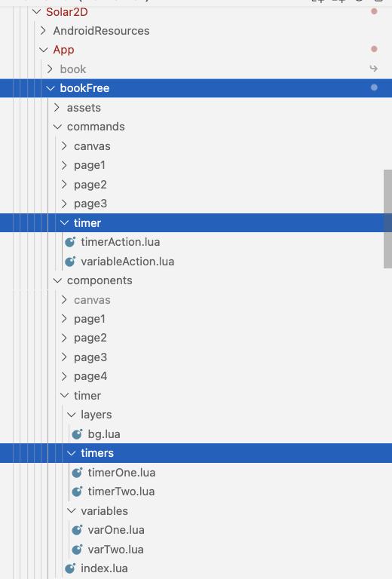This screenshot has width=392, height=579.
Task: Click the index.lua file icon
Action: coord(70,568)
